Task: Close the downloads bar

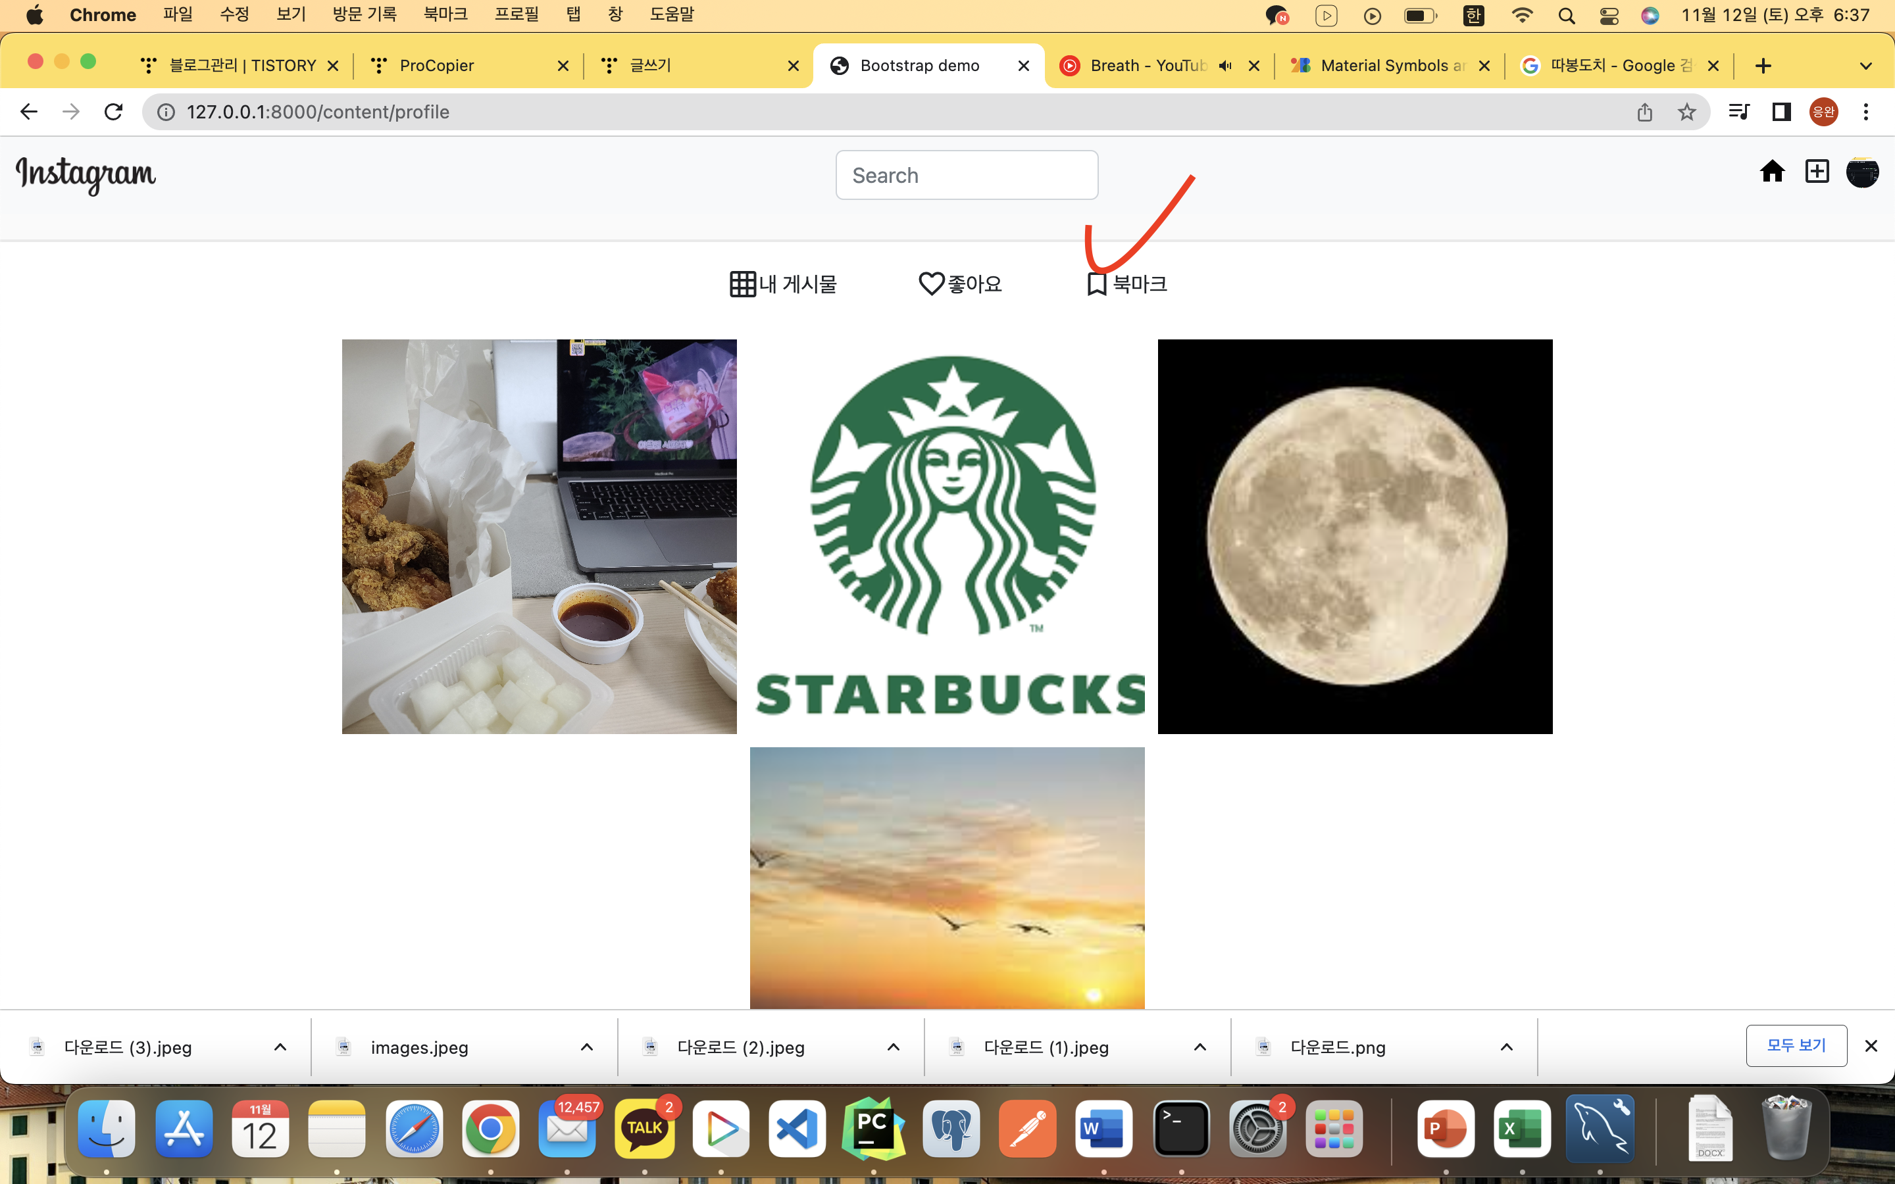Action: click(x=1871, y=1045)
